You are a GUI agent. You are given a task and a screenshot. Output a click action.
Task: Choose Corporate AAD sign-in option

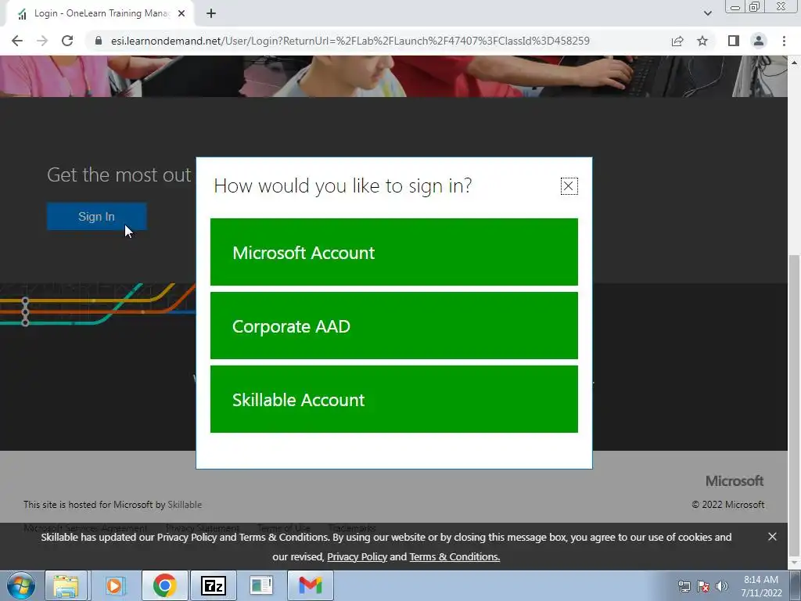tap(394, 326)
